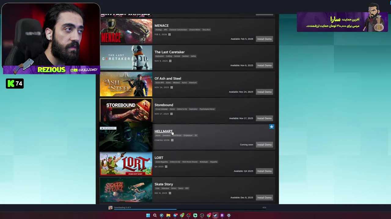Click download avatar icon in Steam status bar

(x=110, y=208)
